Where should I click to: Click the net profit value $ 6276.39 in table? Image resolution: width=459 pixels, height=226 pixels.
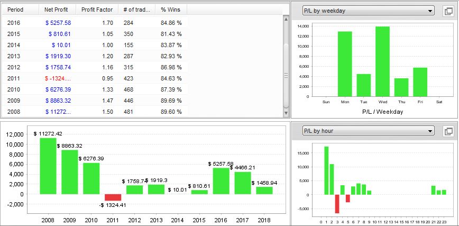(x=58, y=89)
